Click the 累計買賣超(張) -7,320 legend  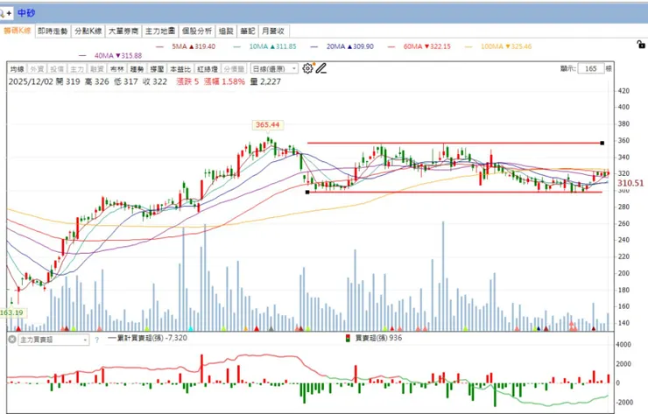click(x=147, y=338)
